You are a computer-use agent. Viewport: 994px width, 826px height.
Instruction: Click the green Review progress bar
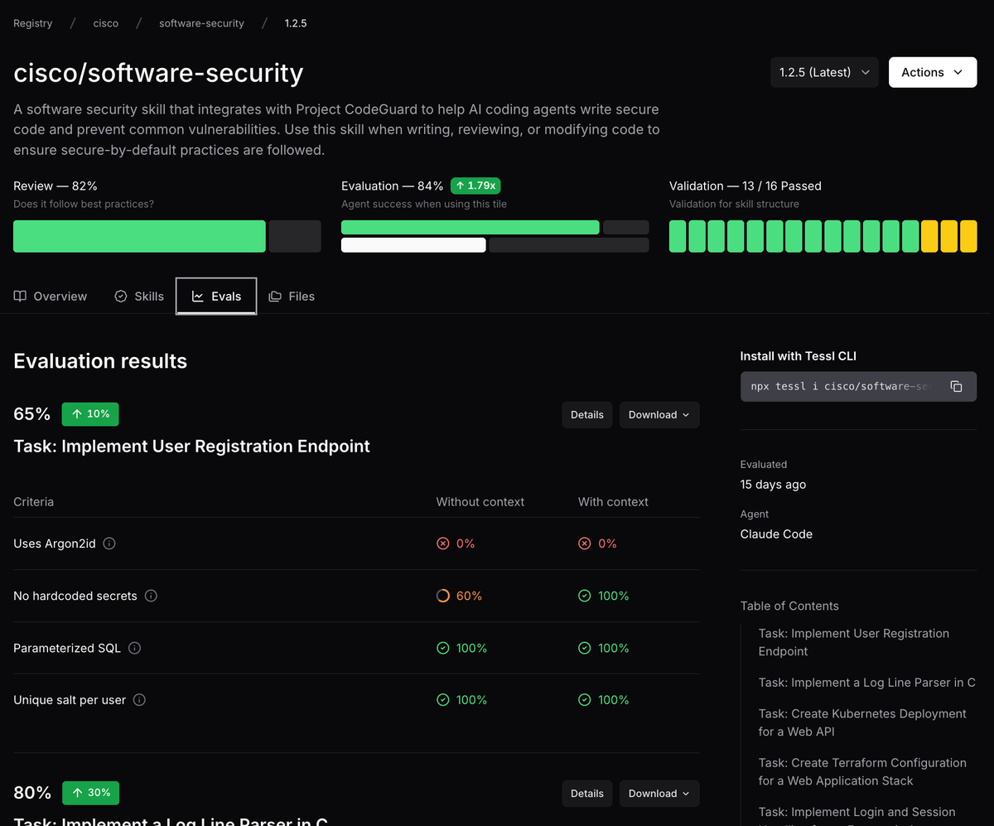tap(139, 236)
